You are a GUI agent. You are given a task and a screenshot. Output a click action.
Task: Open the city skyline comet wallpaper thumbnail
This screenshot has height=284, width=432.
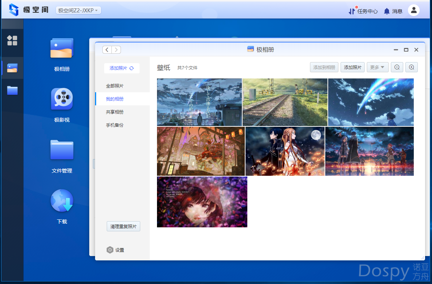coord(200,102)
